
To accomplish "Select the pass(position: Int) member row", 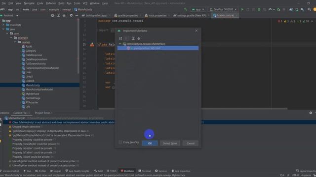I will (158, 48).
